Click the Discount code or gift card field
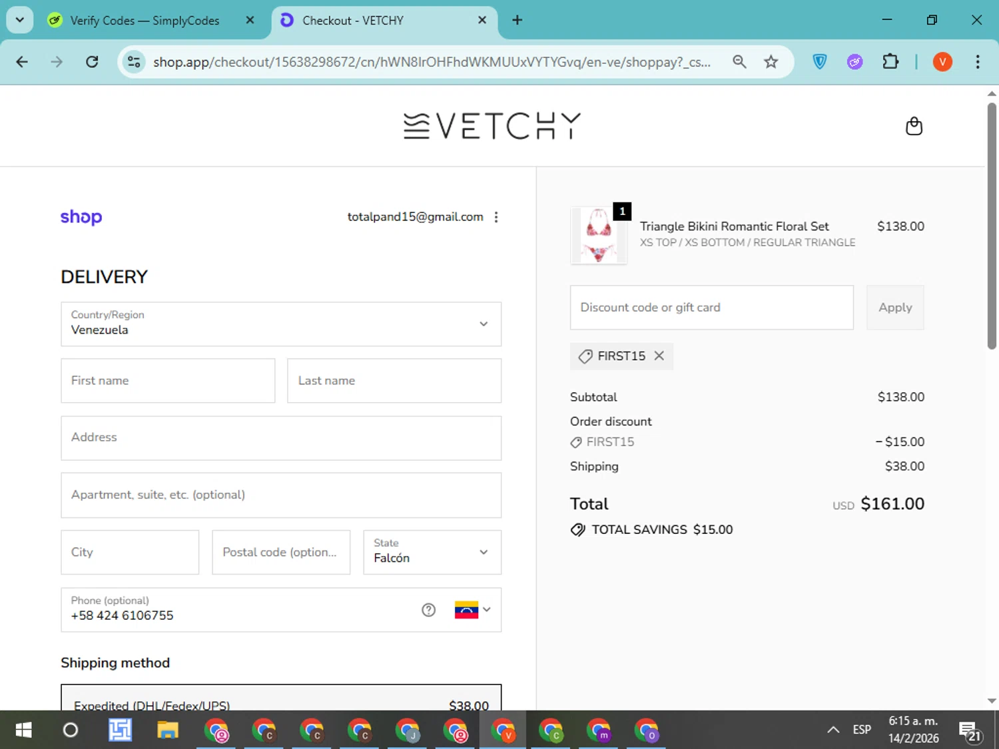Image resolution: width=999 pixels, height=749 pixels. tap(711, 308)
